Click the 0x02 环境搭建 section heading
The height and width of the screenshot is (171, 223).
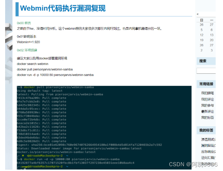(x=27, y=50)
